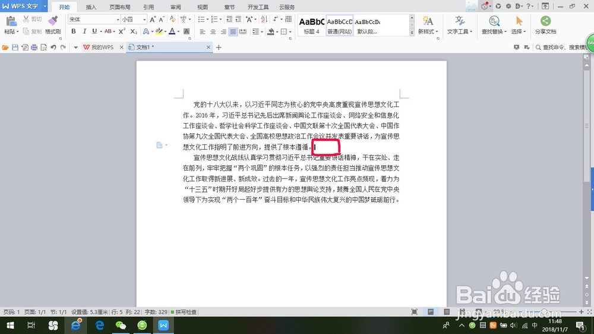594x334 pixels.
Task: Apply the 普通(网站) style
Action: click(339, 26)
